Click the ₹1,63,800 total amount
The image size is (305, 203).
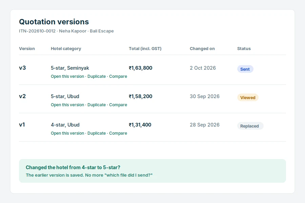click(140, 68)
